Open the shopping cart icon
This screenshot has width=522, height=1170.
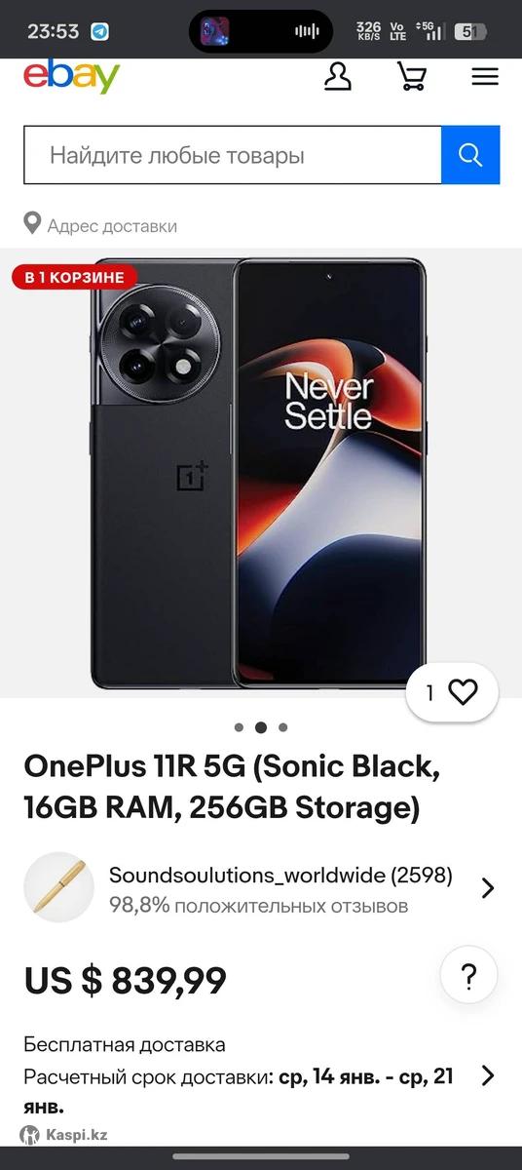(412, 76)
